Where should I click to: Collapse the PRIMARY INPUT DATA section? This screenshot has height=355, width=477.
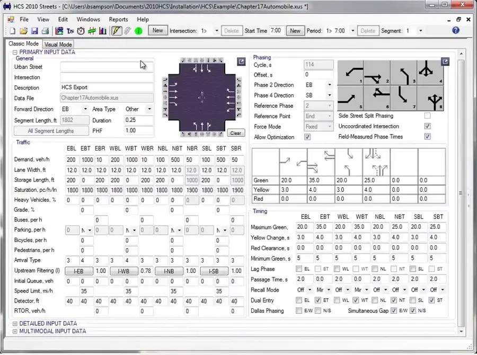click(x=15, y=52)
